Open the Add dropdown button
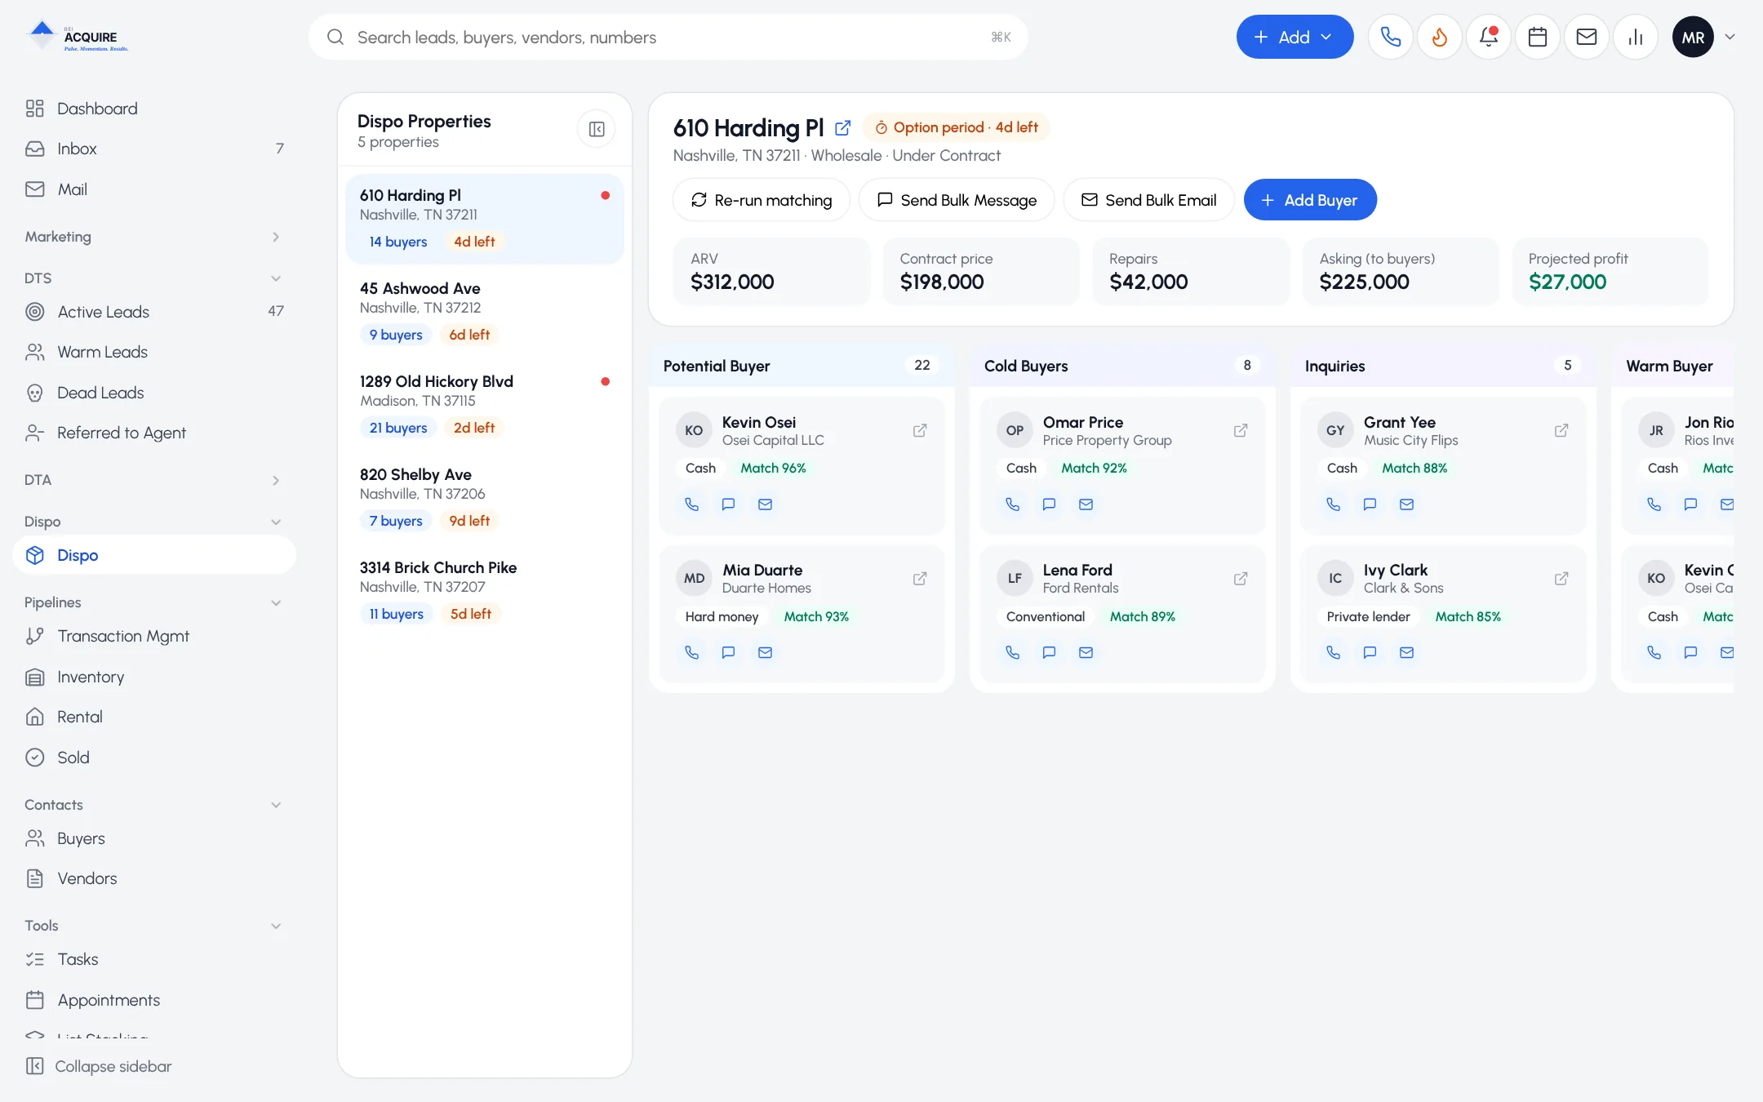Screen dimensions: 1763x1102 pyautogui.click(x=1294, y=37)
